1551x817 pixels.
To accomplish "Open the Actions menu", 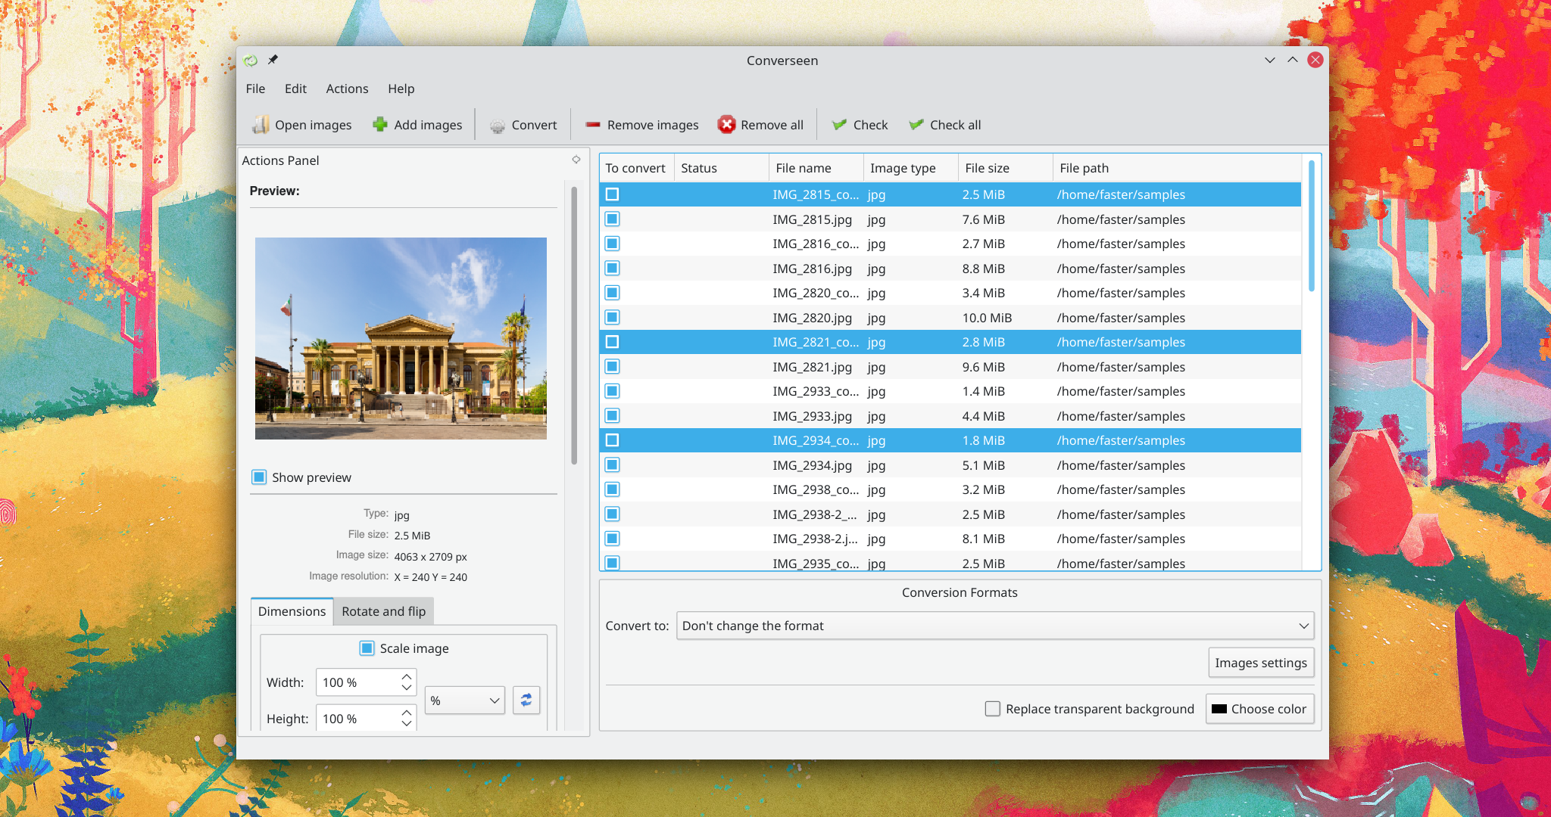I will click(347, 89).
